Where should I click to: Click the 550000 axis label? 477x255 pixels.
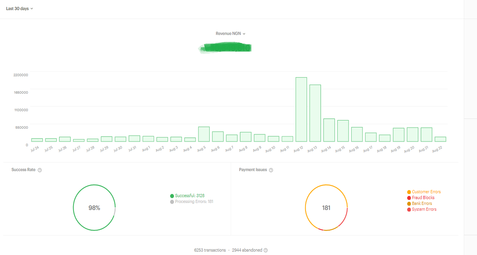(22, 127)
